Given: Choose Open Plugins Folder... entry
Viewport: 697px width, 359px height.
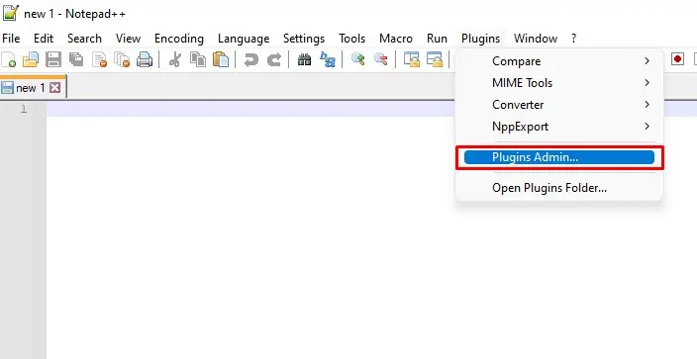Looking at the screenshot, I should point(559,188).
